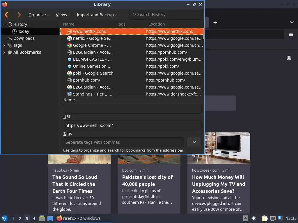
Task: Select E2Guardian row with https://pornhub.com/ location
Action: coord(132,52)
